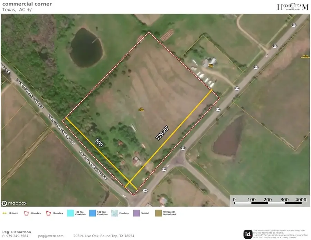Open the Land id logo at bottom right
This screenshot has width=311, height=240.
247,234
